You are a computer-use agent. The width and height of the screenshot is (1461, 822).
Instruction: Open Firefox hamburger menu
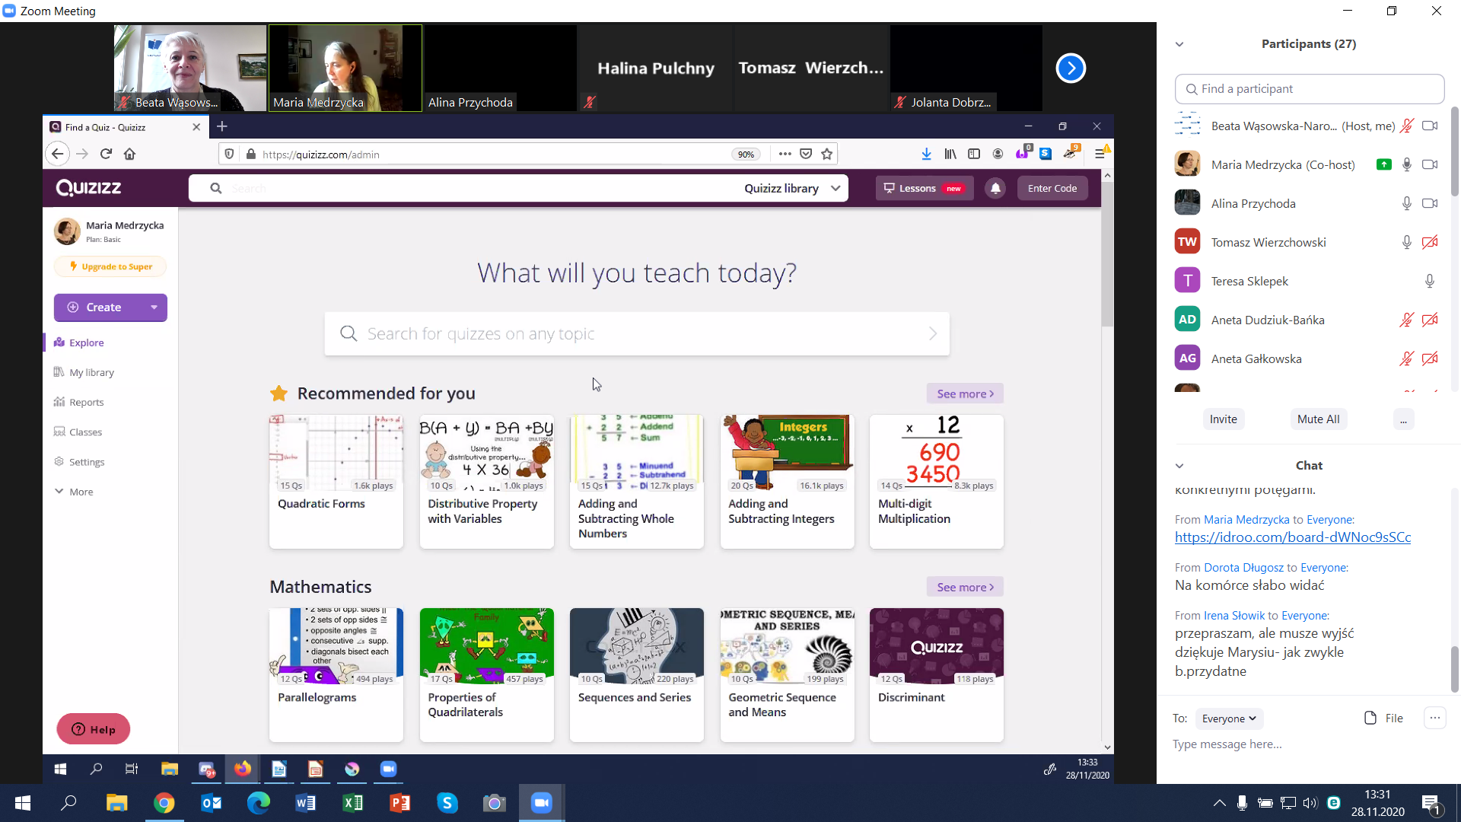[1100, 154]
